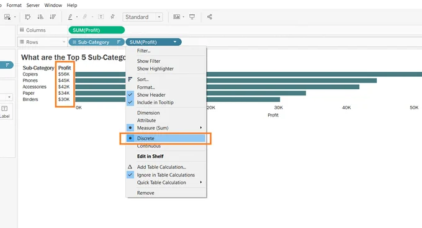Click the 40K axis tick label

[346, 107]
